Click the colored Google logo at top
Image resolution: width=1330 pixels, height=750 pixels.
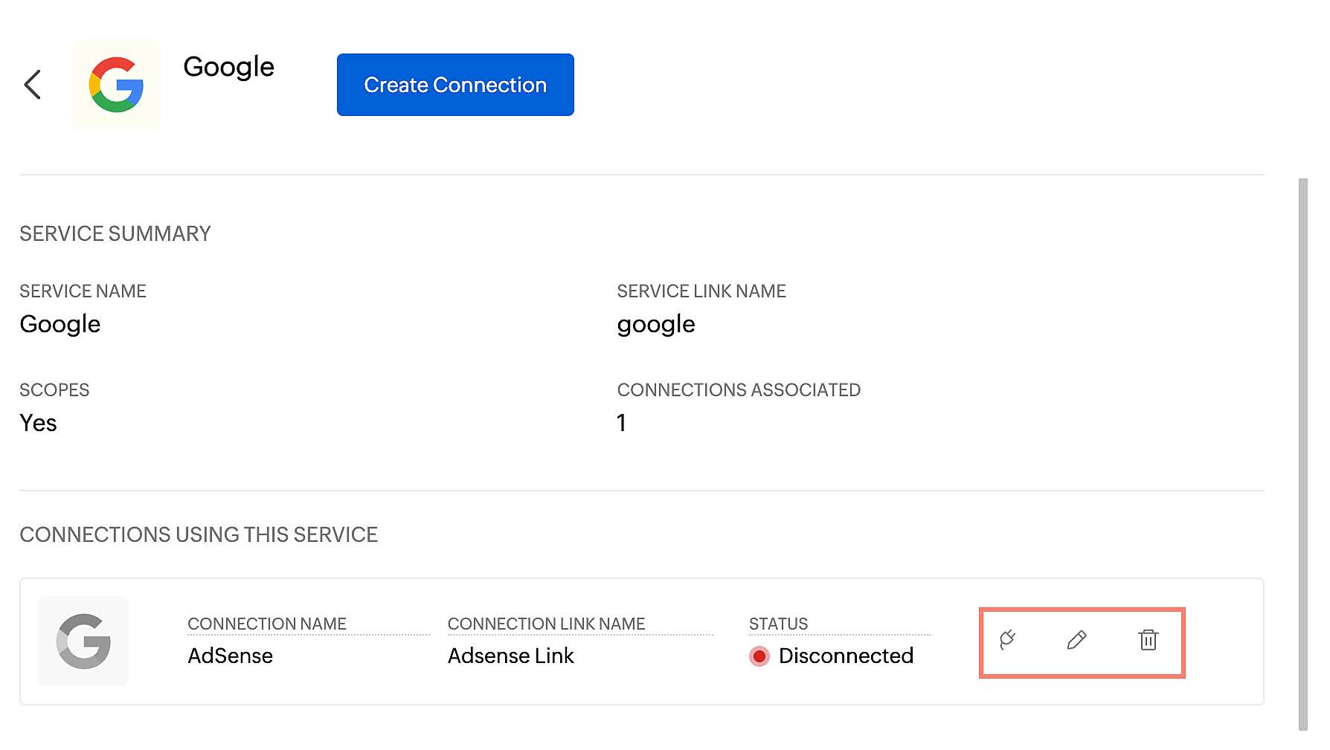pos(116,85)
